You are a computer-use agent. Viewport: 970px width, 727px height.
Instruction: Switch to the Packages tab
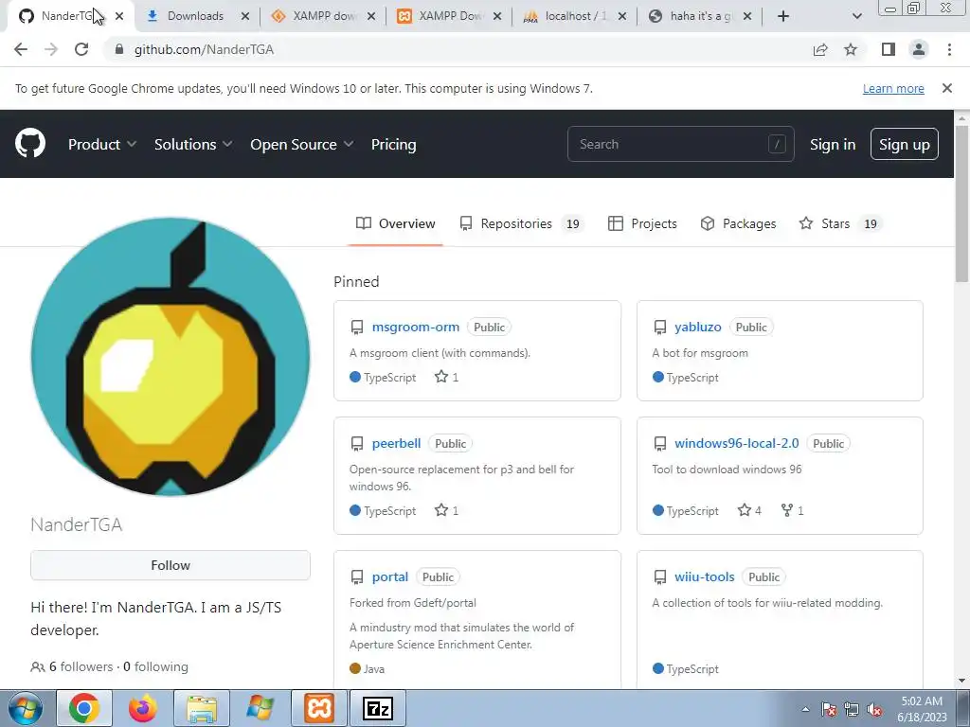pos(738,223)
